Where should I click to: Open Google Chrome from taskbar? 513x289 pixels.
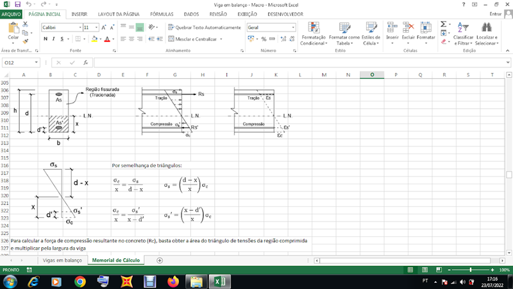tap(80, 282)
